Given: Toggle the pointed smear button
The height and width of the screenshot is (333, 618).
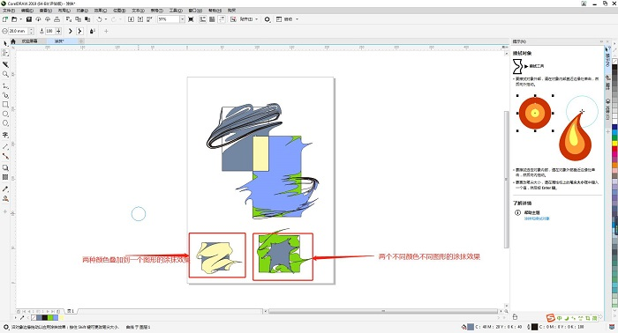Looking at the screenshot, I should 79,31.
